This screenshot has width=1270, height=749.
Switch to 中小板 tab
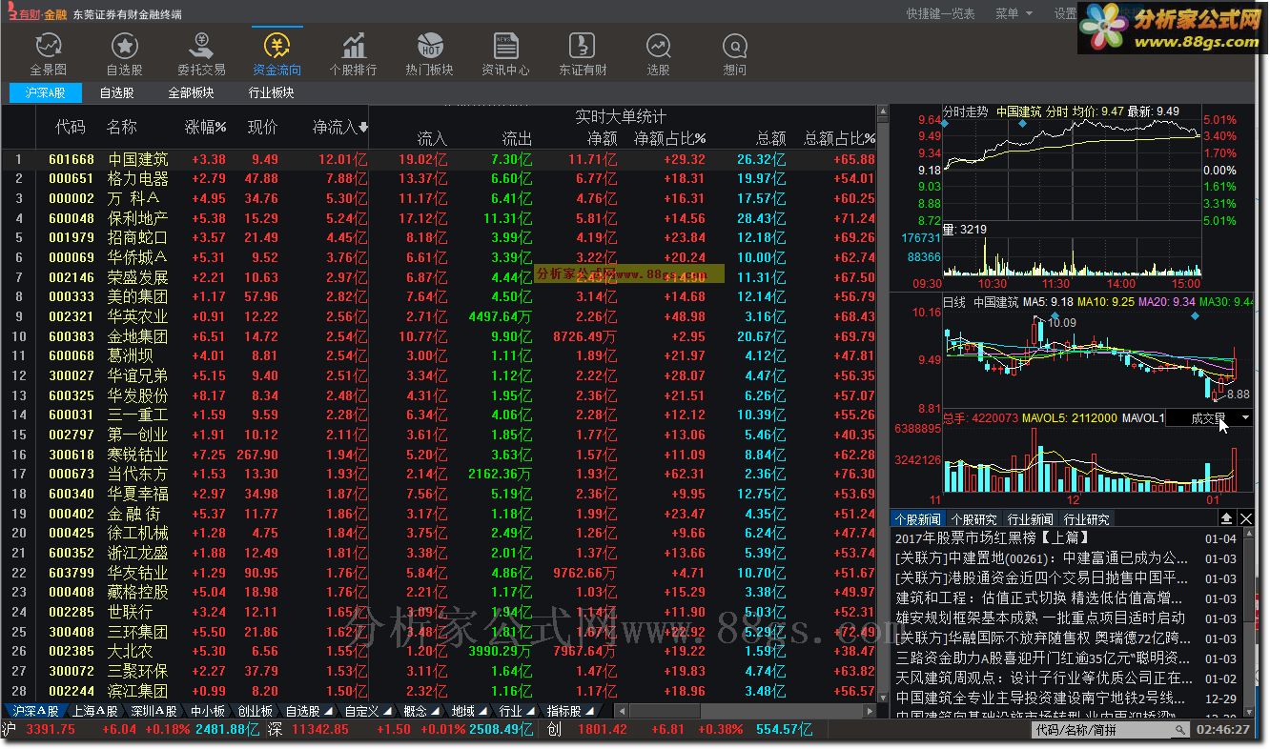(208, 711)
